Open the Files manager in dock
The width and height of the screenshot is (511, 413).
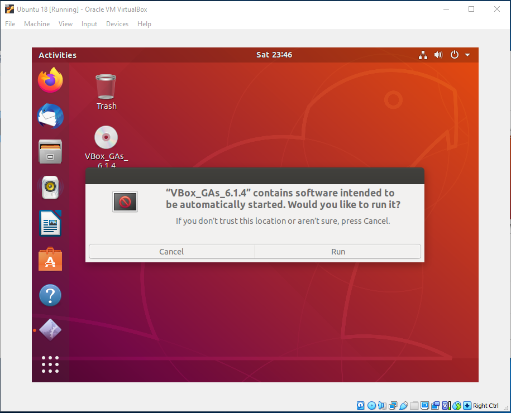pos(50,152)
